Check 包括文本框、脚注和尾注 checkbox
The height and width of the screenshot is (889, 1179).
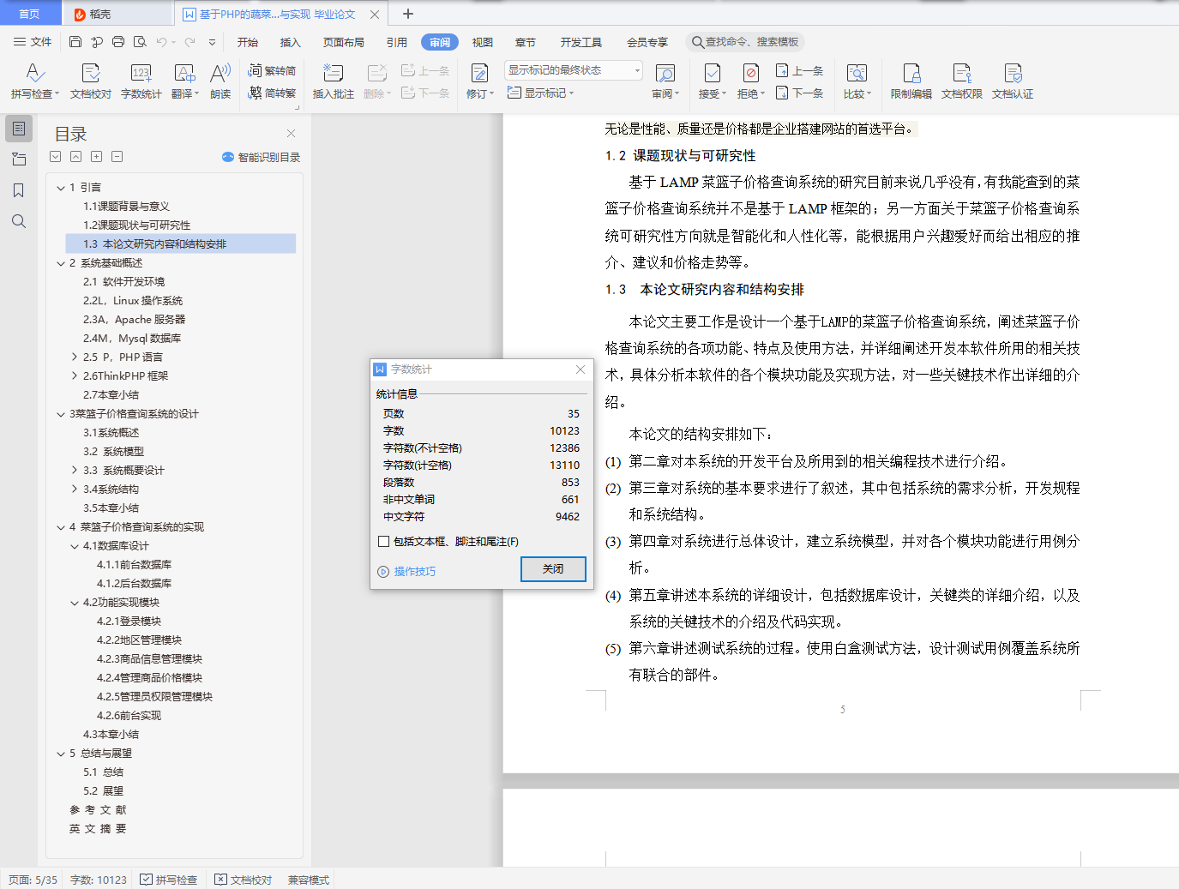[384, 542]
